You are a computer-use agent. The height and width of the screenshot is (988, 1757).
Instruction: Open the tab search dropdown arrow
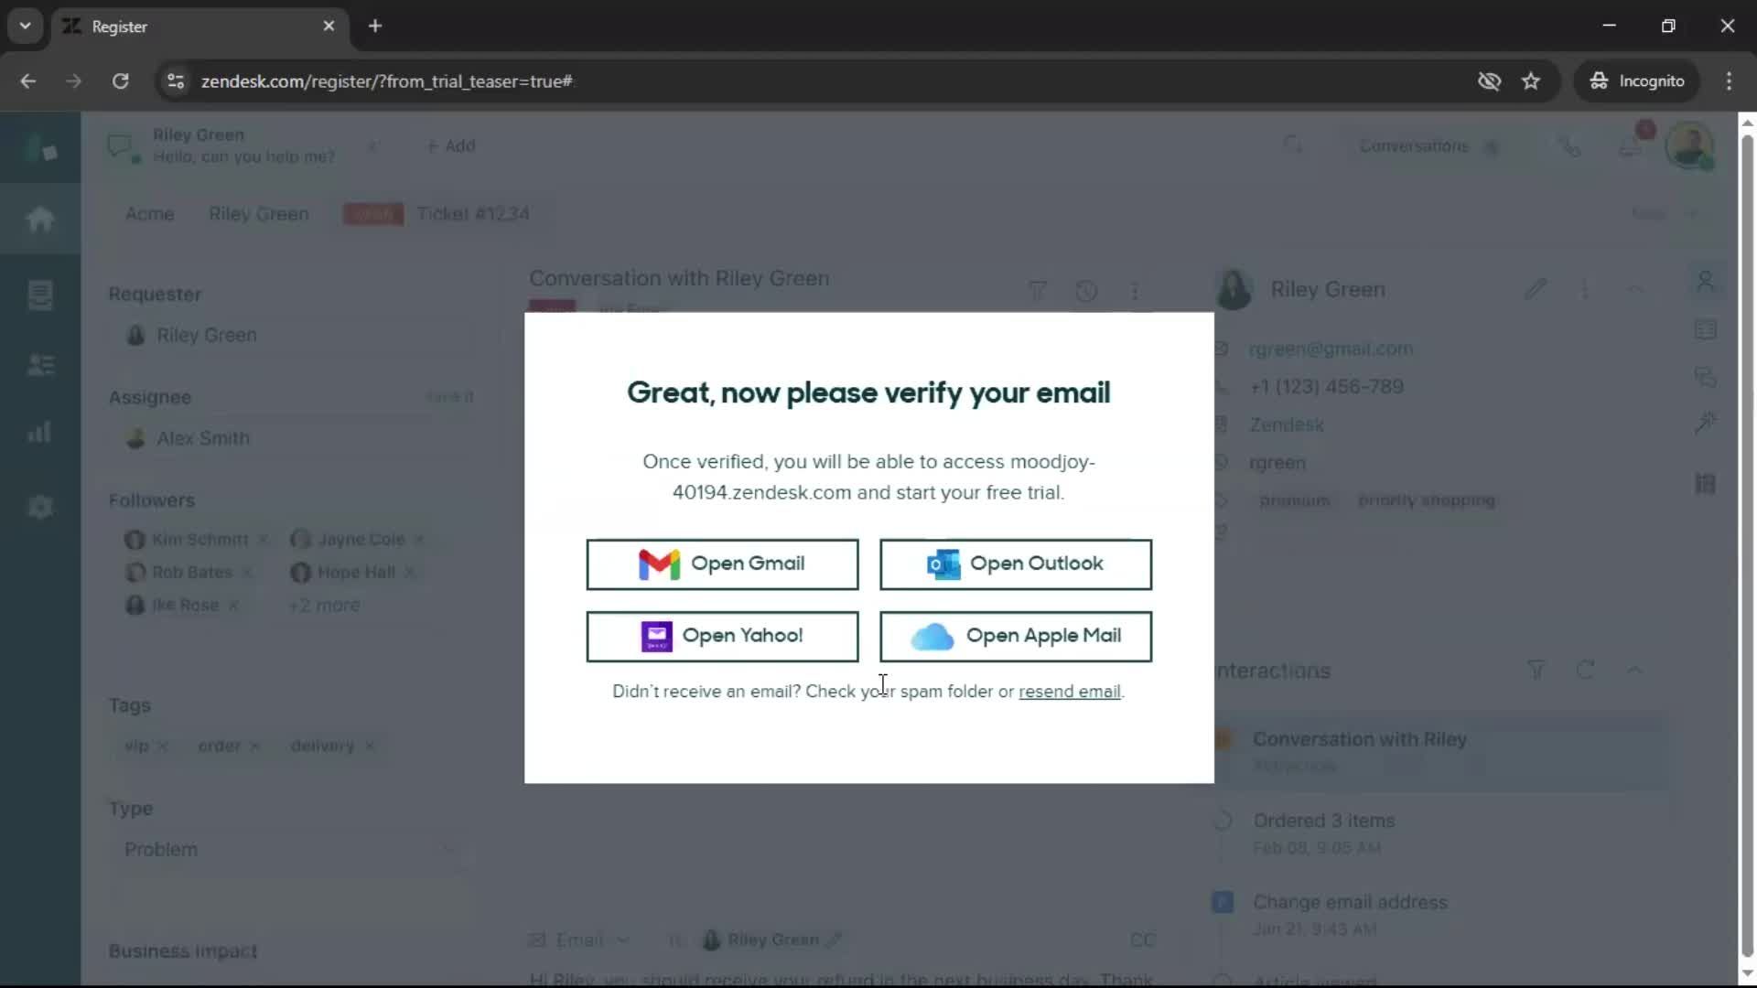(25, 26)
